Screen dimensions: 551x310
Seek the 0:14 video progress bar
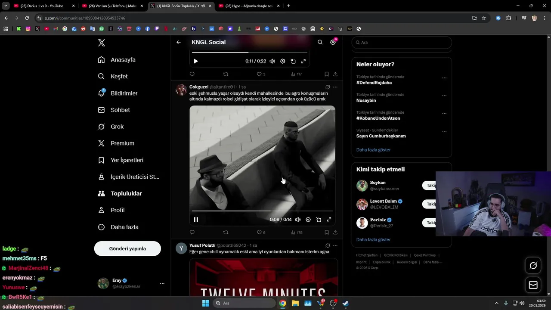[262, 211]
